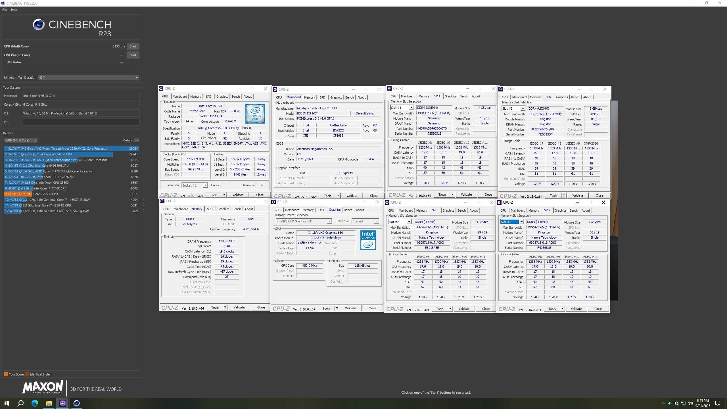727x409 pixels.
Task: Switch to Bench tab in Core i5 9500 window
Action: (235, 97)
